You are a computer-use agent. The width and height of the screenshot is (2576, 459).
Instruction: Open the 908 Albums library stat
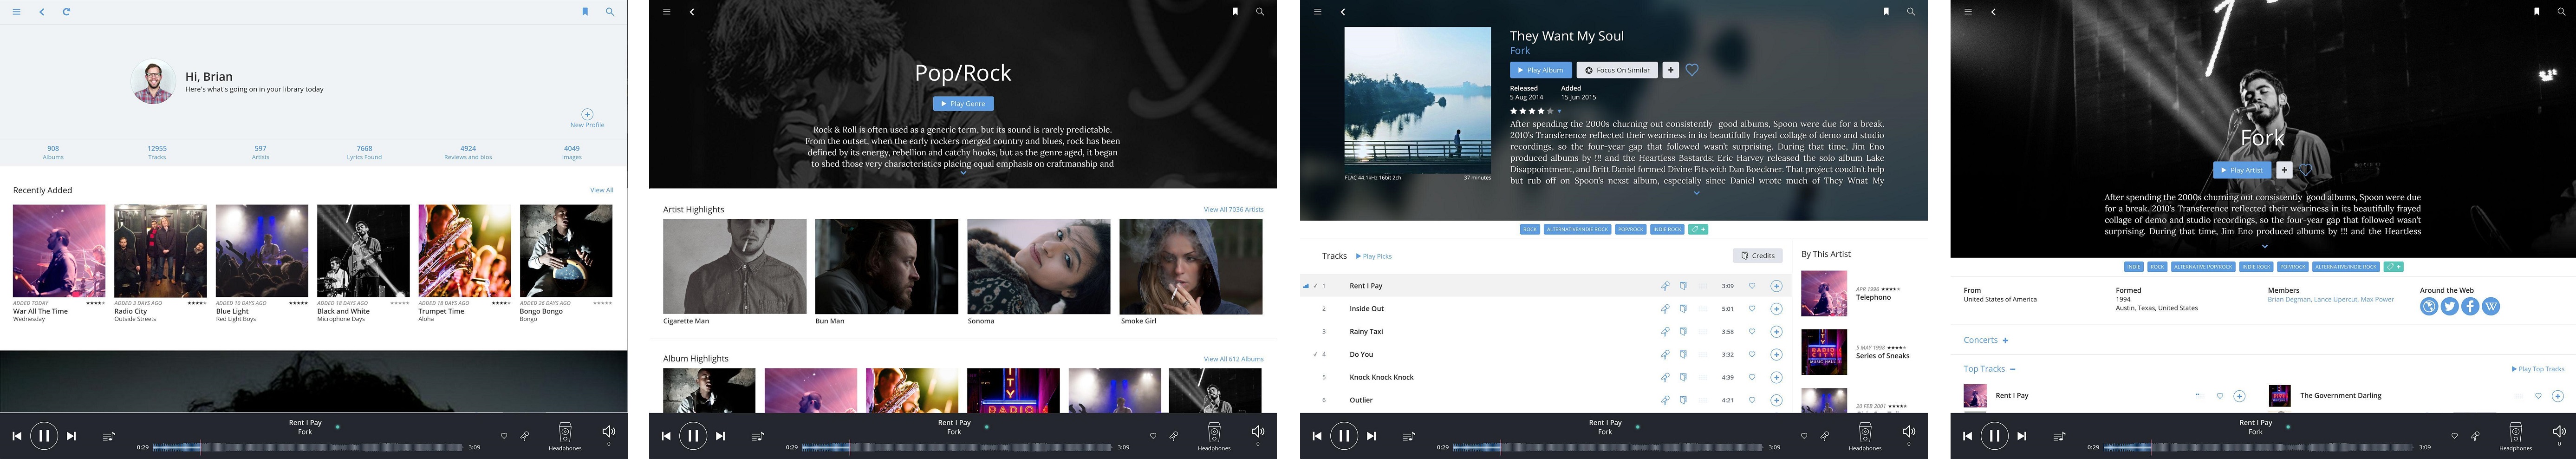click(x=53, y=152)
